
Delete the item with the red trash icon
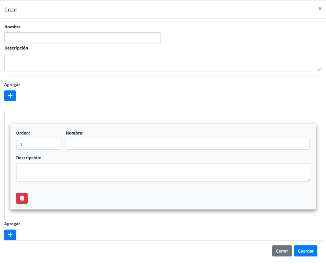(22, 198)
